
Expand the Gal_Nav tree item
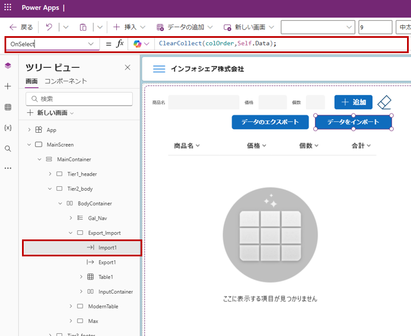tap(71, 218)
